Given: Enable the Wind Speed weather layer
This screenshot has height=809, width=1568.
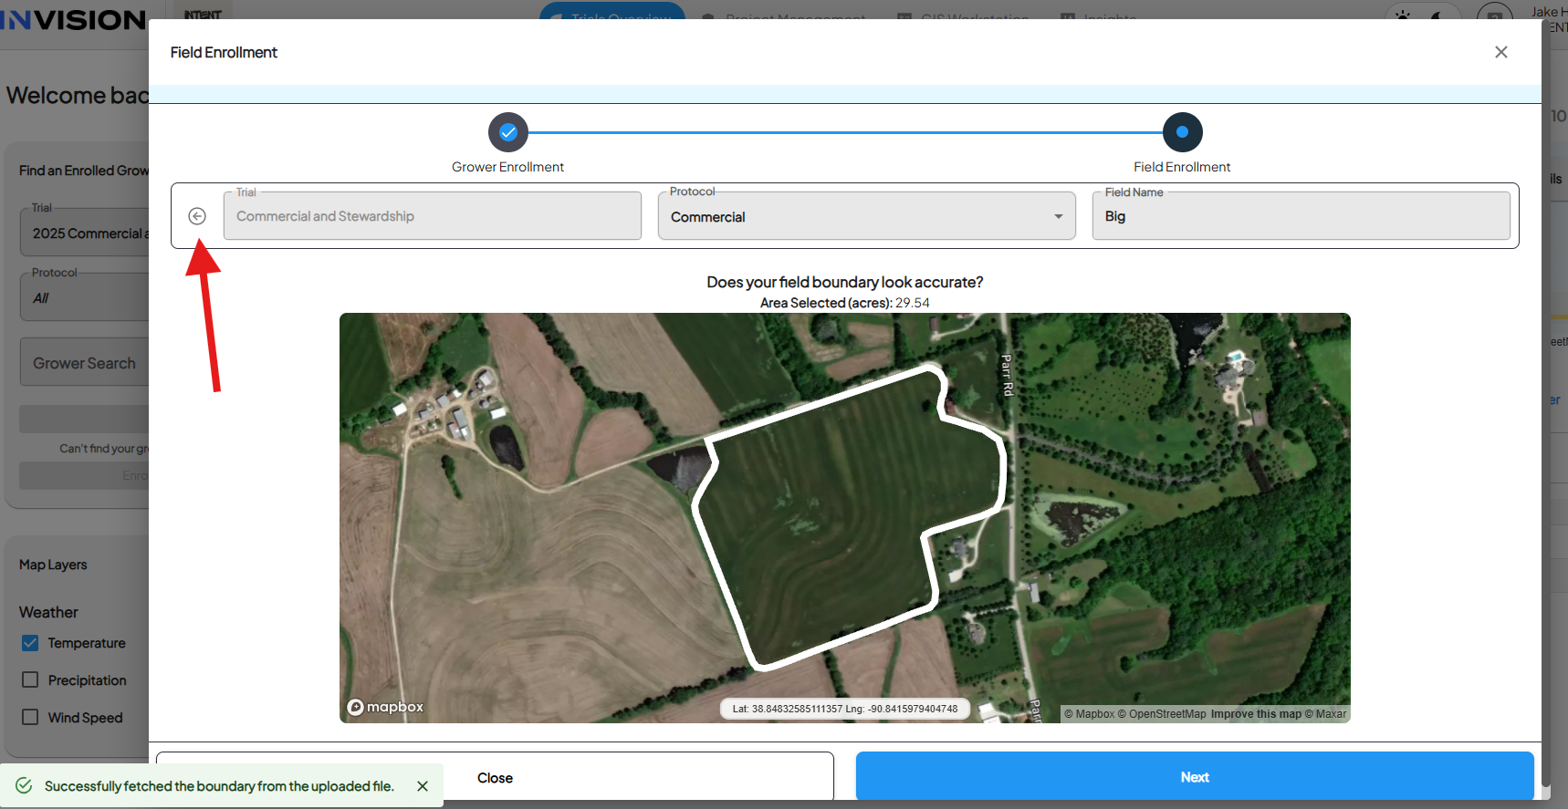Looking at the screenshot, I should tap(30, 718).
